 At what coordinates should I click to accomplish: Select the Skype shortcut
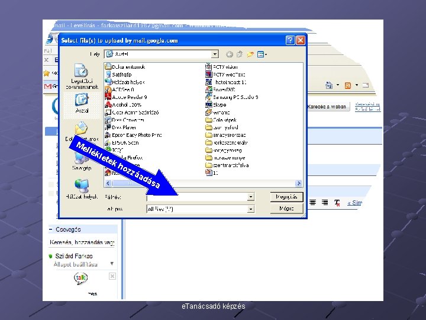coord(216,105)
